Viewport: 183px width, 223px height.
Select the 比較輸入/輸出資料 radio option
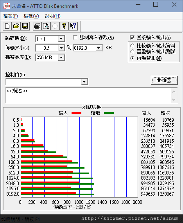coord(133,46)
